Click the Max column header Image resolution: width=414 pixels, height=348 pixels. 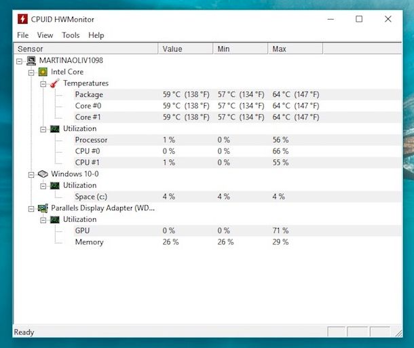click(295, 49)
